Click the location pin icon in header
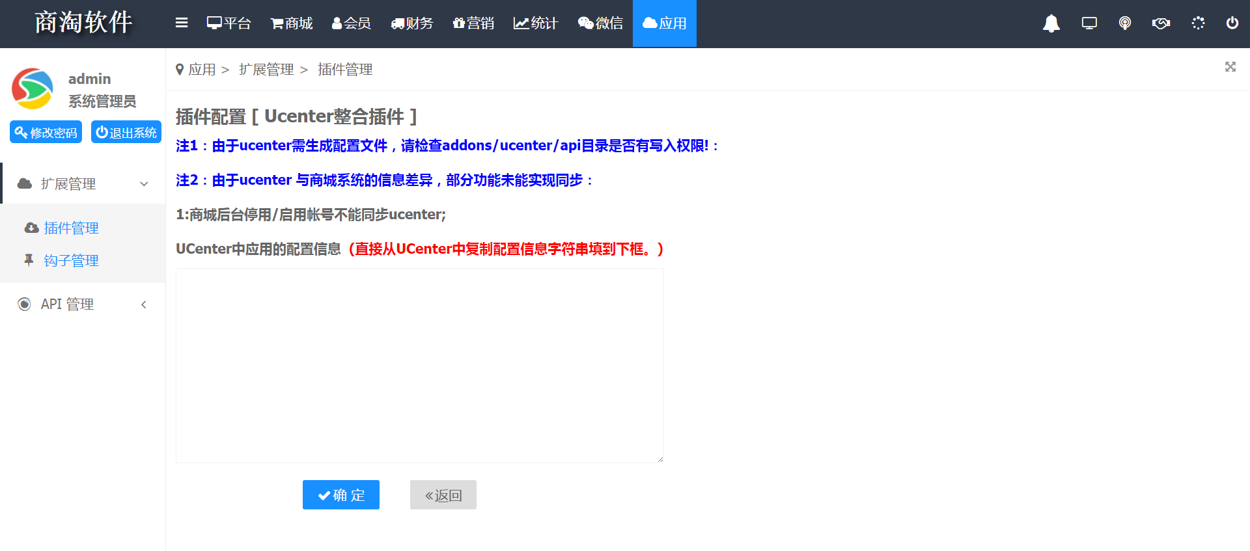The height and width of the screenshot is (551, 1250). [x=1125, y=23]
